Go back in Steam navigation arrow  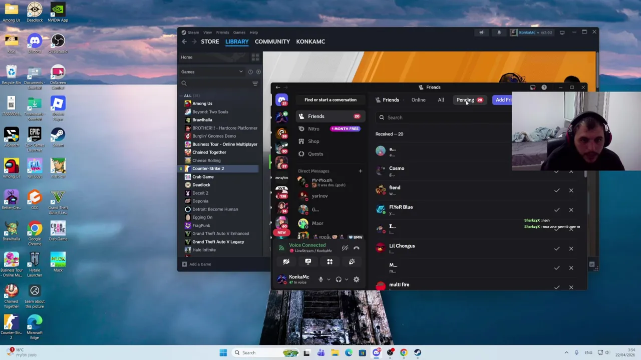click(184, 42)
